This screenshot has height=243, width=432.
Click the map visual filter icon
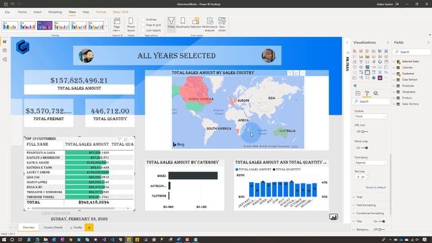[290, 73]
